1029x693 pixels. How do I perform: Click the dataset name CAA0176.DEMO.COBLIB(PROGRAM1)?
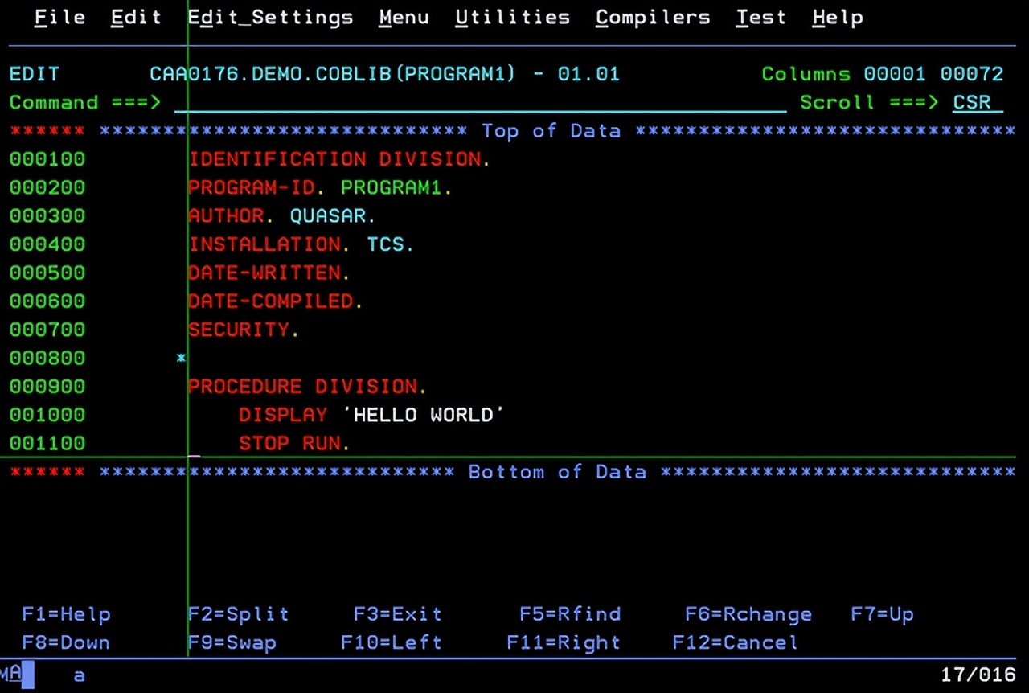332,74
